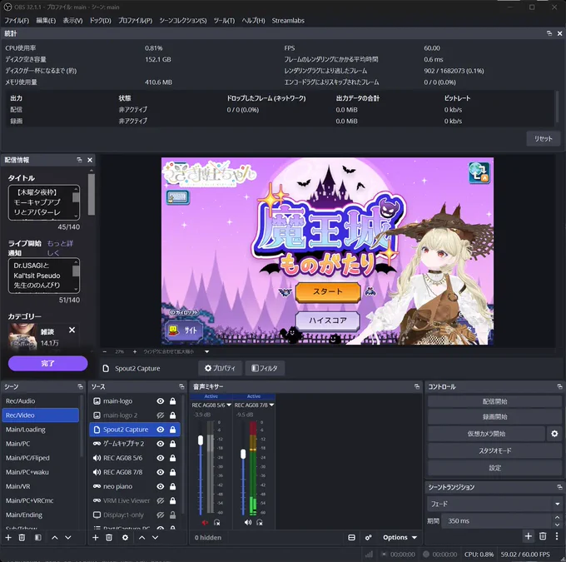Screen dimensions: 566x562
Task: Show the main-logo 2 source
Action: (x=161, y=415)
